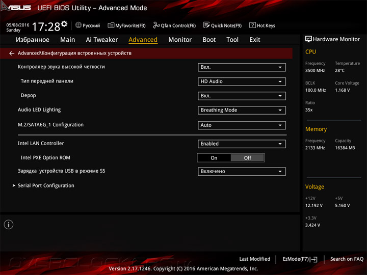Click the settings gear next to the clock
Screen dimensions: 367x275
pos(64,23)
